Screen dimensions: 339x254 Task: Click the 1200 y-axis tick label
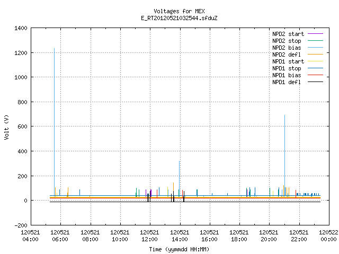click(21, 53)
